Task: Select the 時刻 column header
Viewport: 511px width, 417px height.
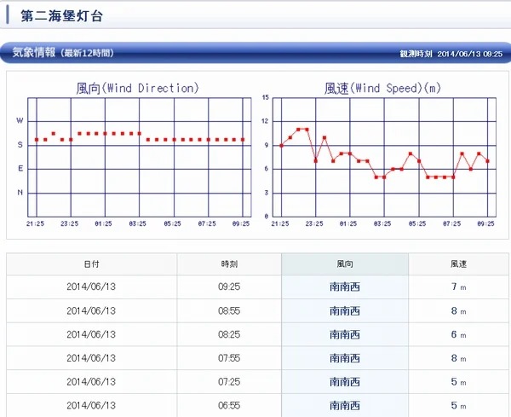Action: point(228,264)
